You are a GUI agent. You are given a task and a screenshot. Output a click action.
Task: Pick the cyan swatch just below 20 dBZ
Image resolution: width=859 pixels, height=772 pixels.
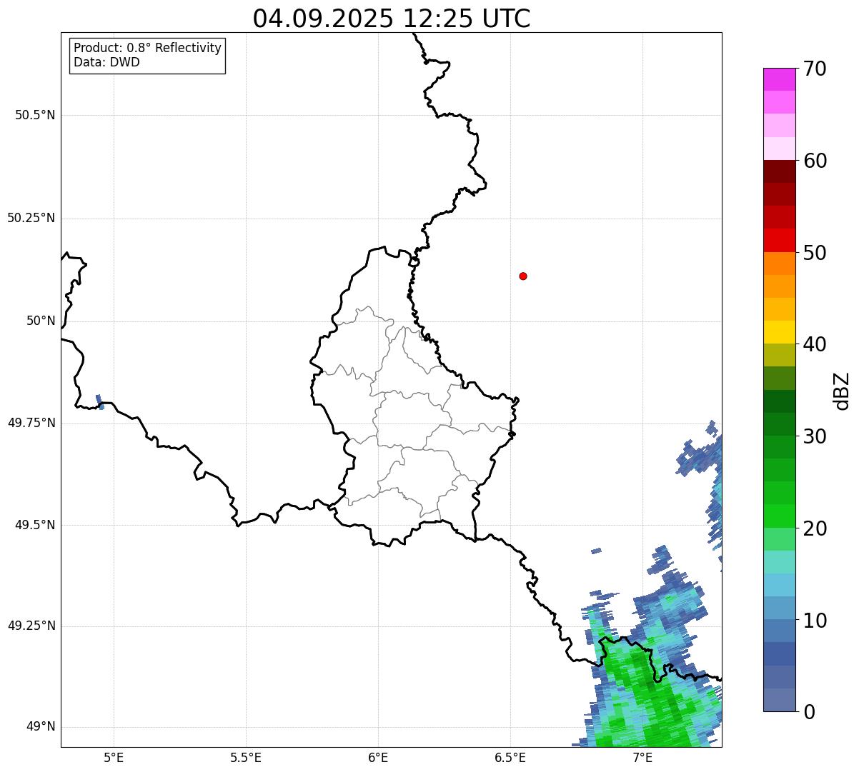(x=779, y=562)
